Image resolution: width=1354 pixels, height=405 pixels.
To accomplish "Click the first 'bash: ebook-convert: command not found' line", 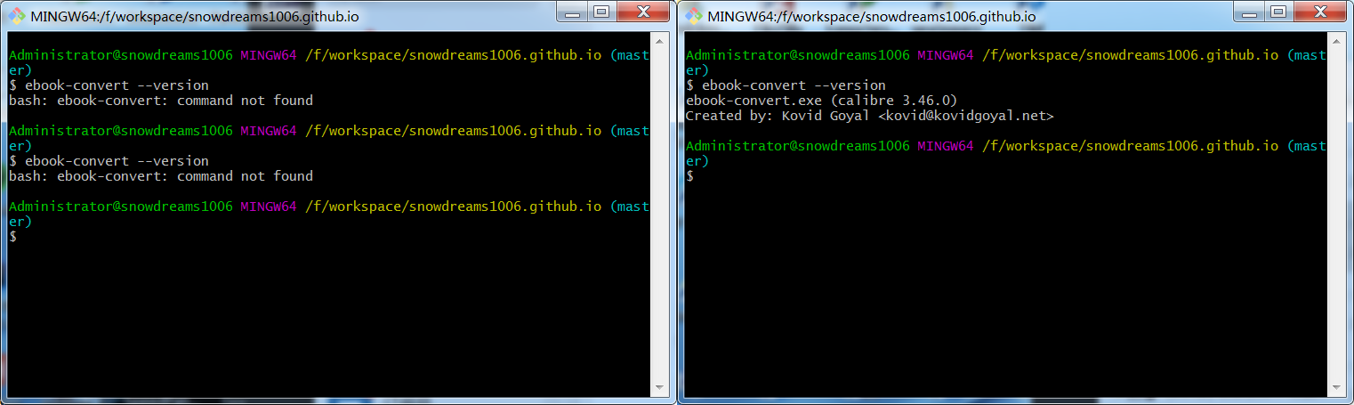I will click(160, 101).
